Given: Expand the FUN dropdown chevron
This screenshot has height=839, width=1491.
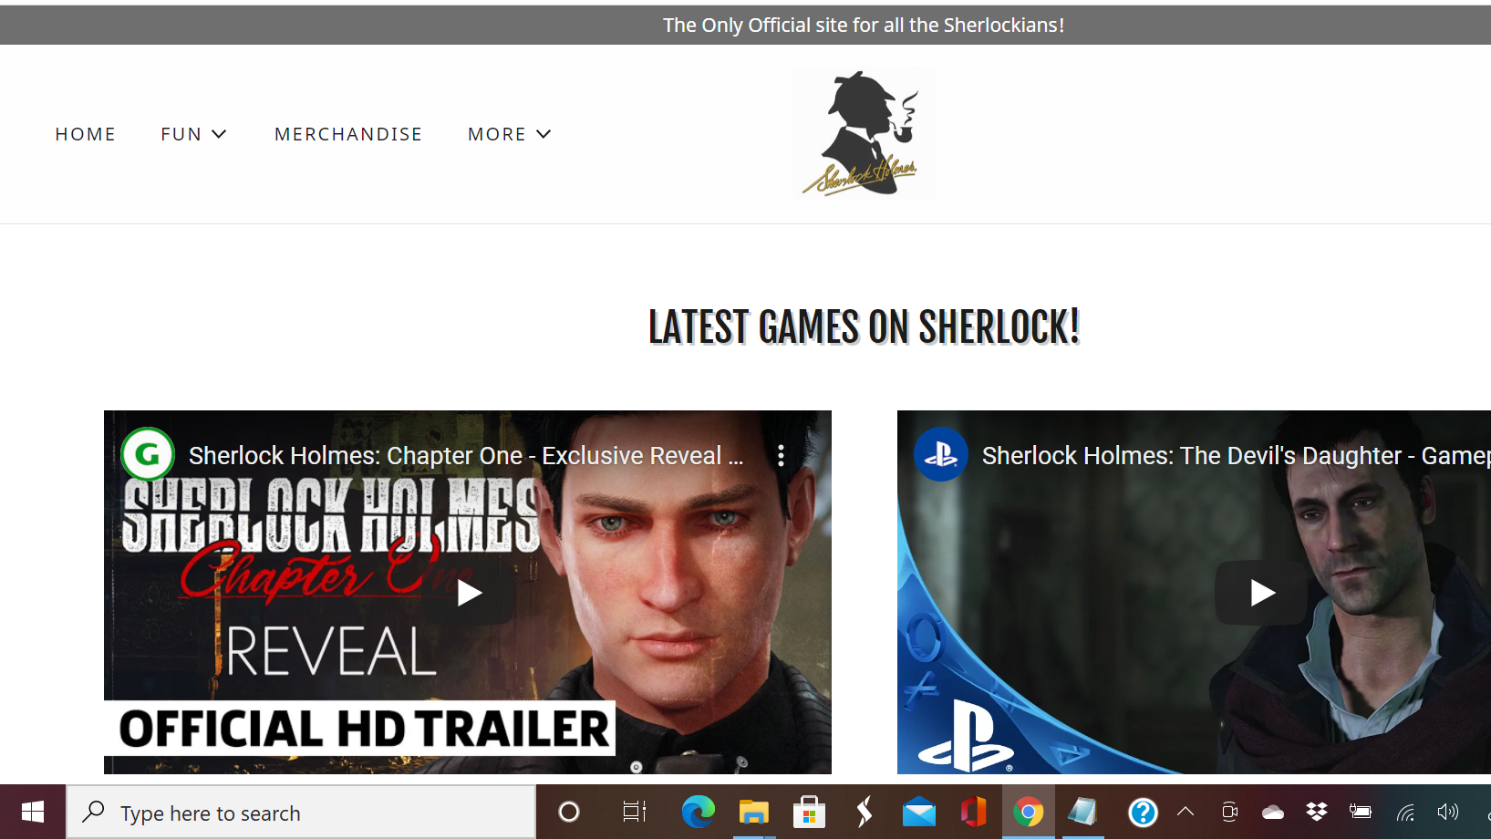Looking at the screenshot, I should click(x=219, y=134).
